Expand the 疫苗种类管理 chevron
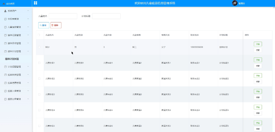This screenshot has width=275, height=132. coord(28,75)
